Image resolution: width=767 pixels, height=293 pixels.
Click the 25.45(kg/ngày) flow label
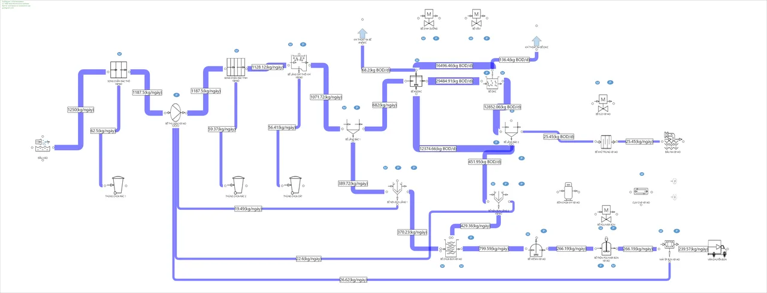tap(639, 142)
